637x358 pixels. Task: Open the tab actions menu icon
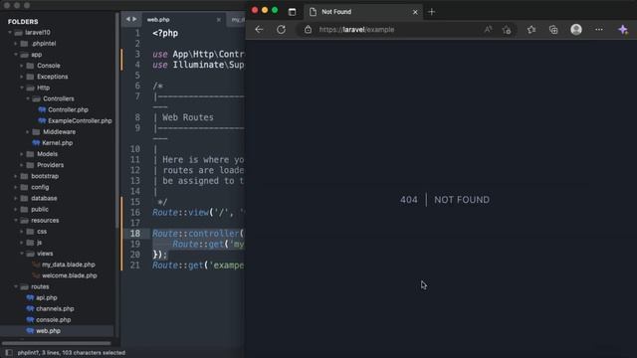click(292, 12)
